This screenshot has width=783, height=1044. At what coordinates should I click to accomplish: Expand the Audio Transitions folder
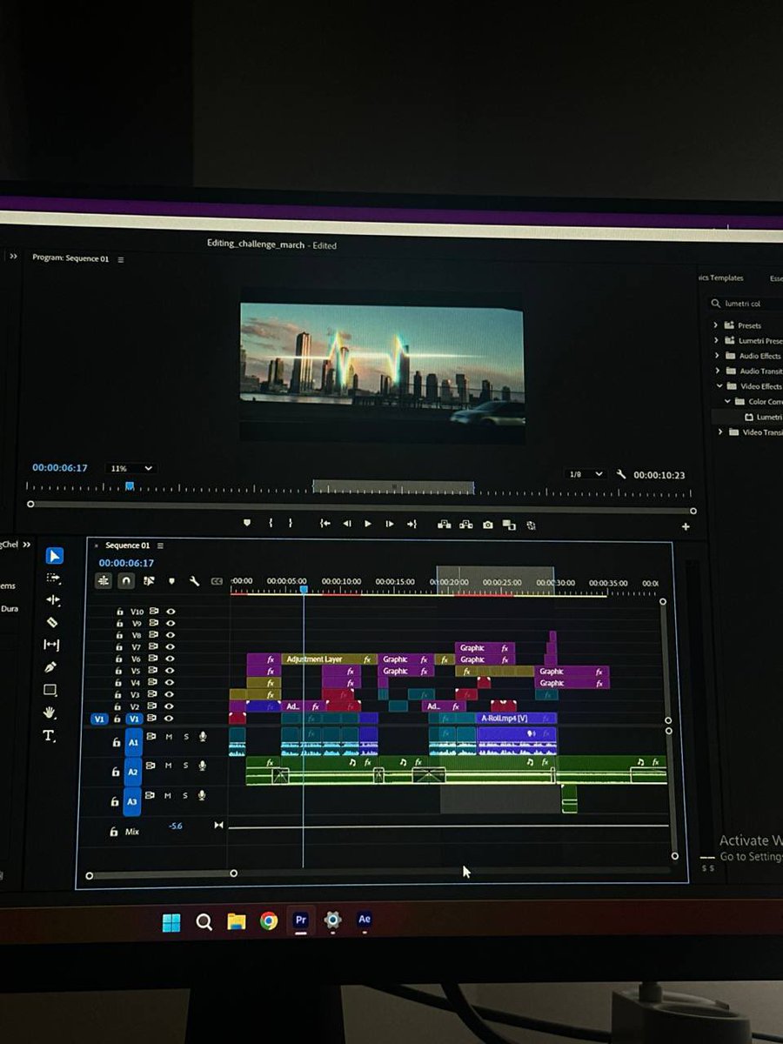tap(717, 371)
